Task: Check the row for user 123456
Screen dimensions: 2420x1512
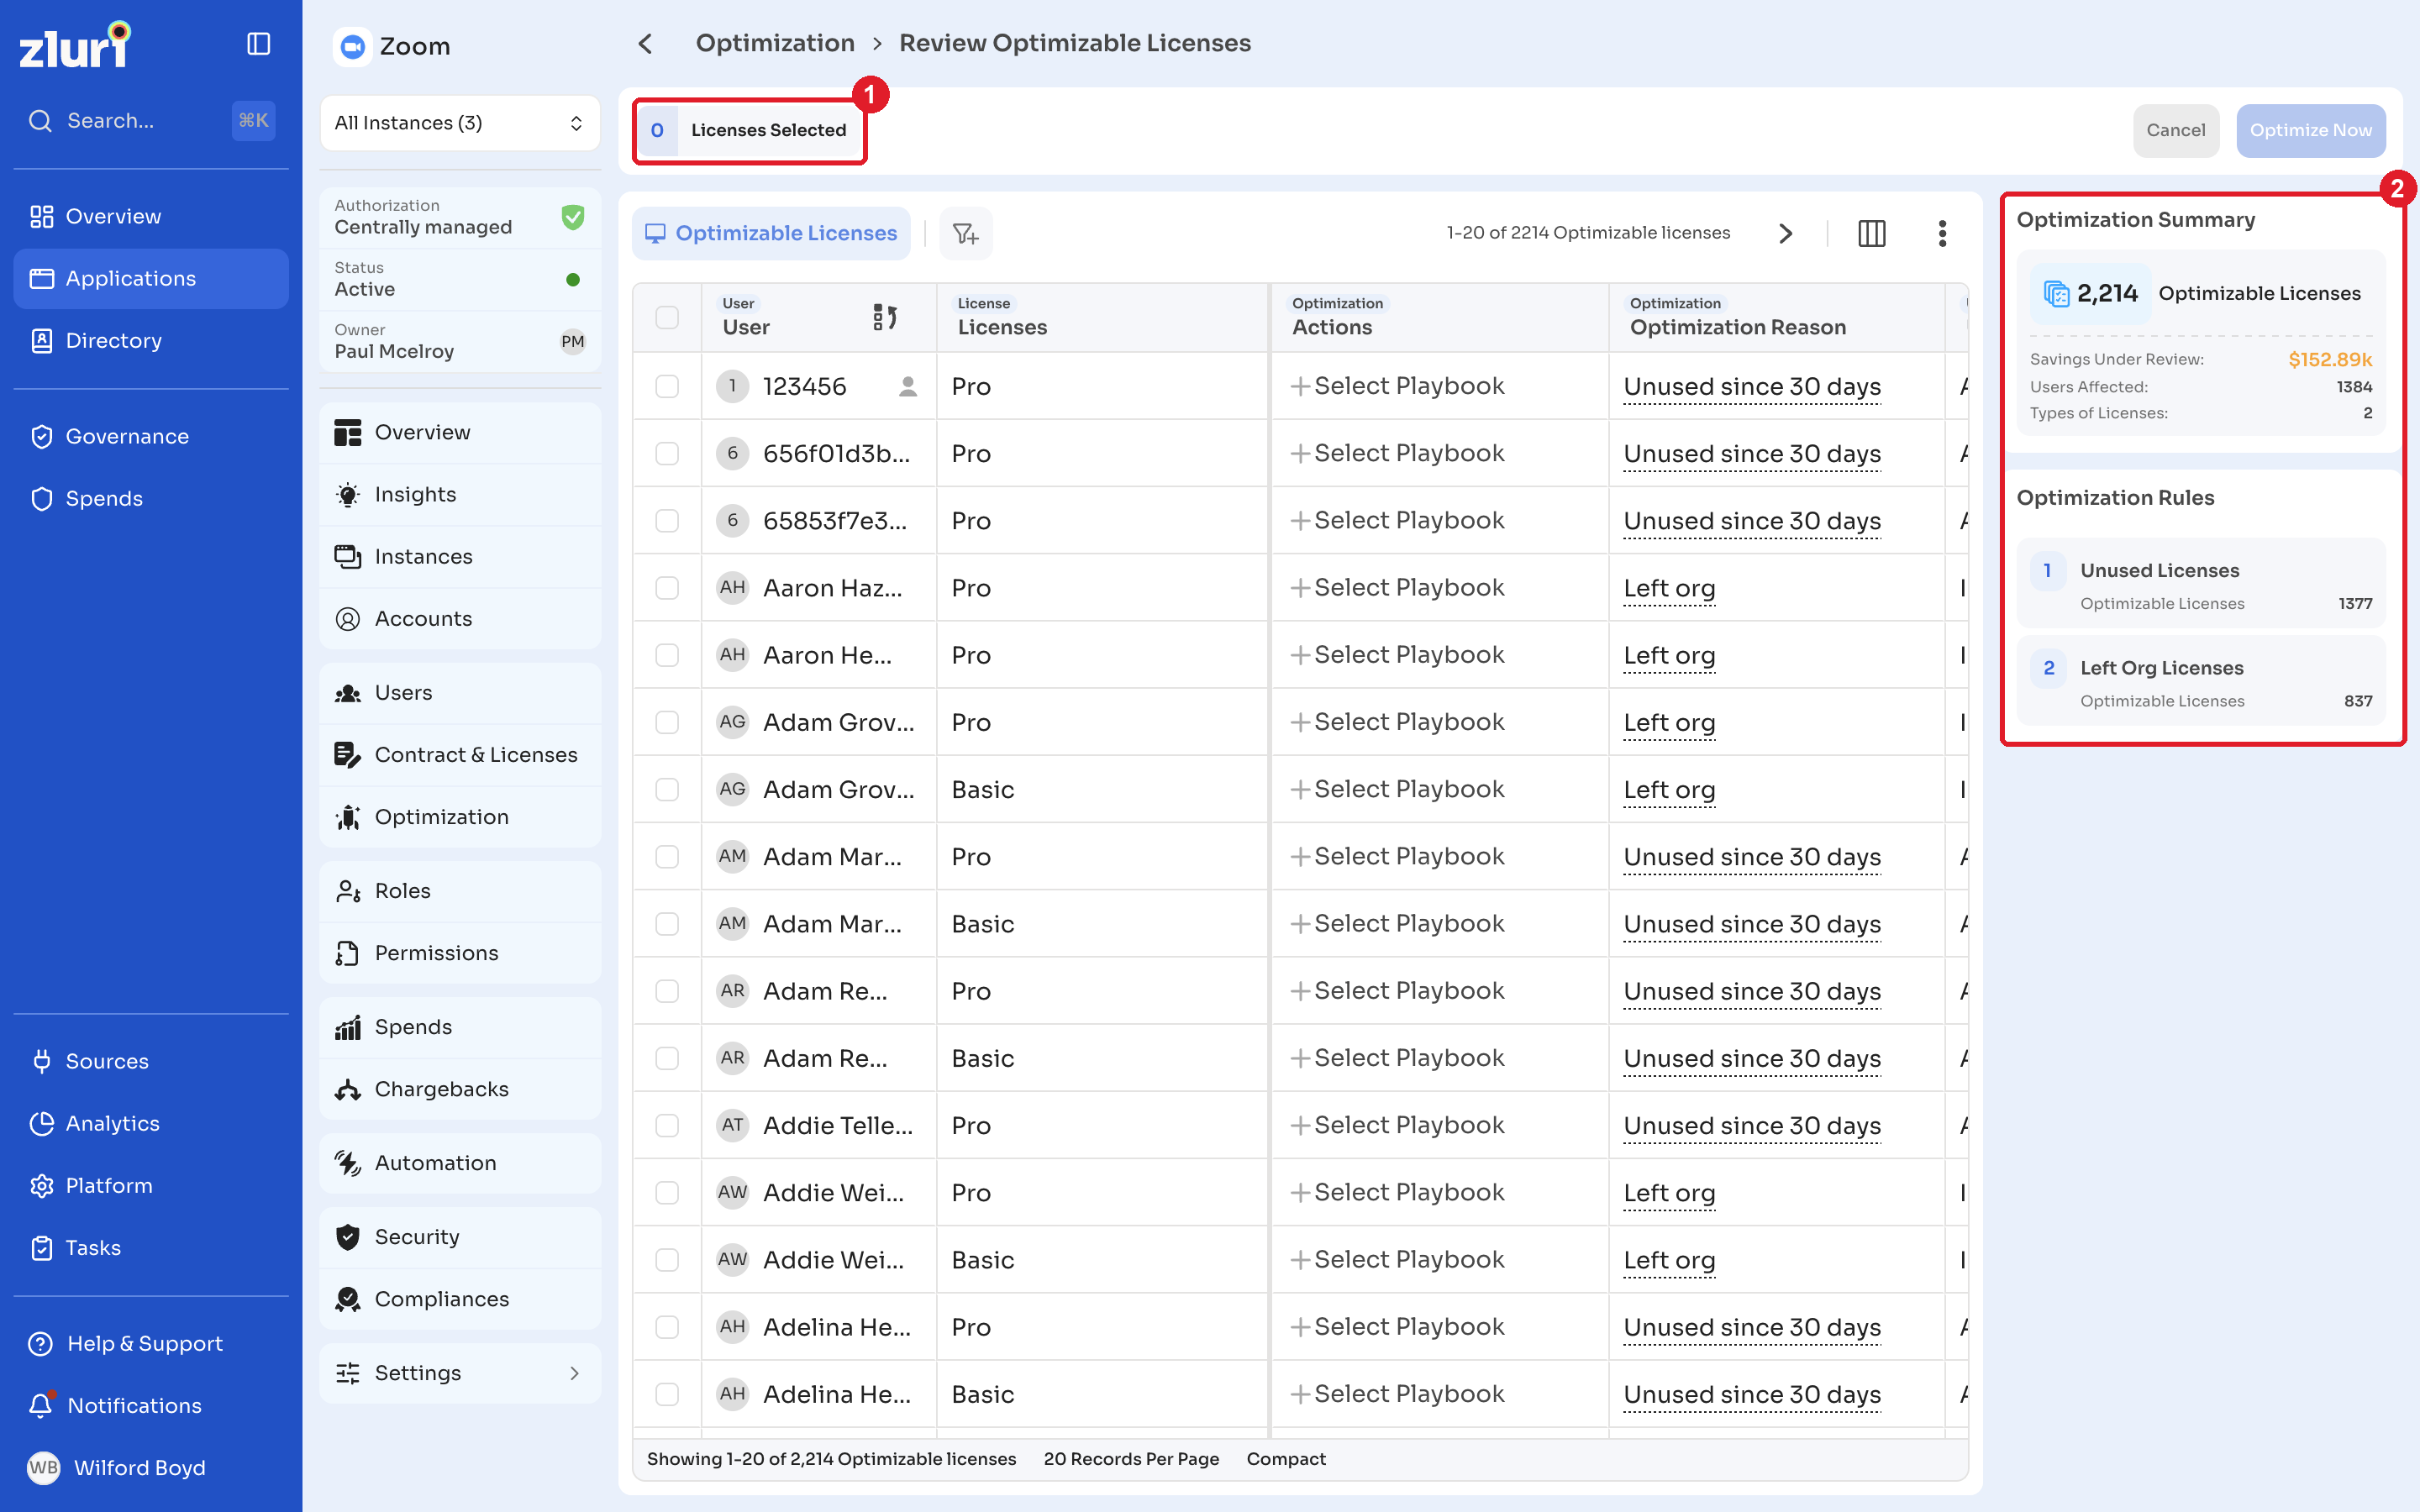Action: click(667, 386)
